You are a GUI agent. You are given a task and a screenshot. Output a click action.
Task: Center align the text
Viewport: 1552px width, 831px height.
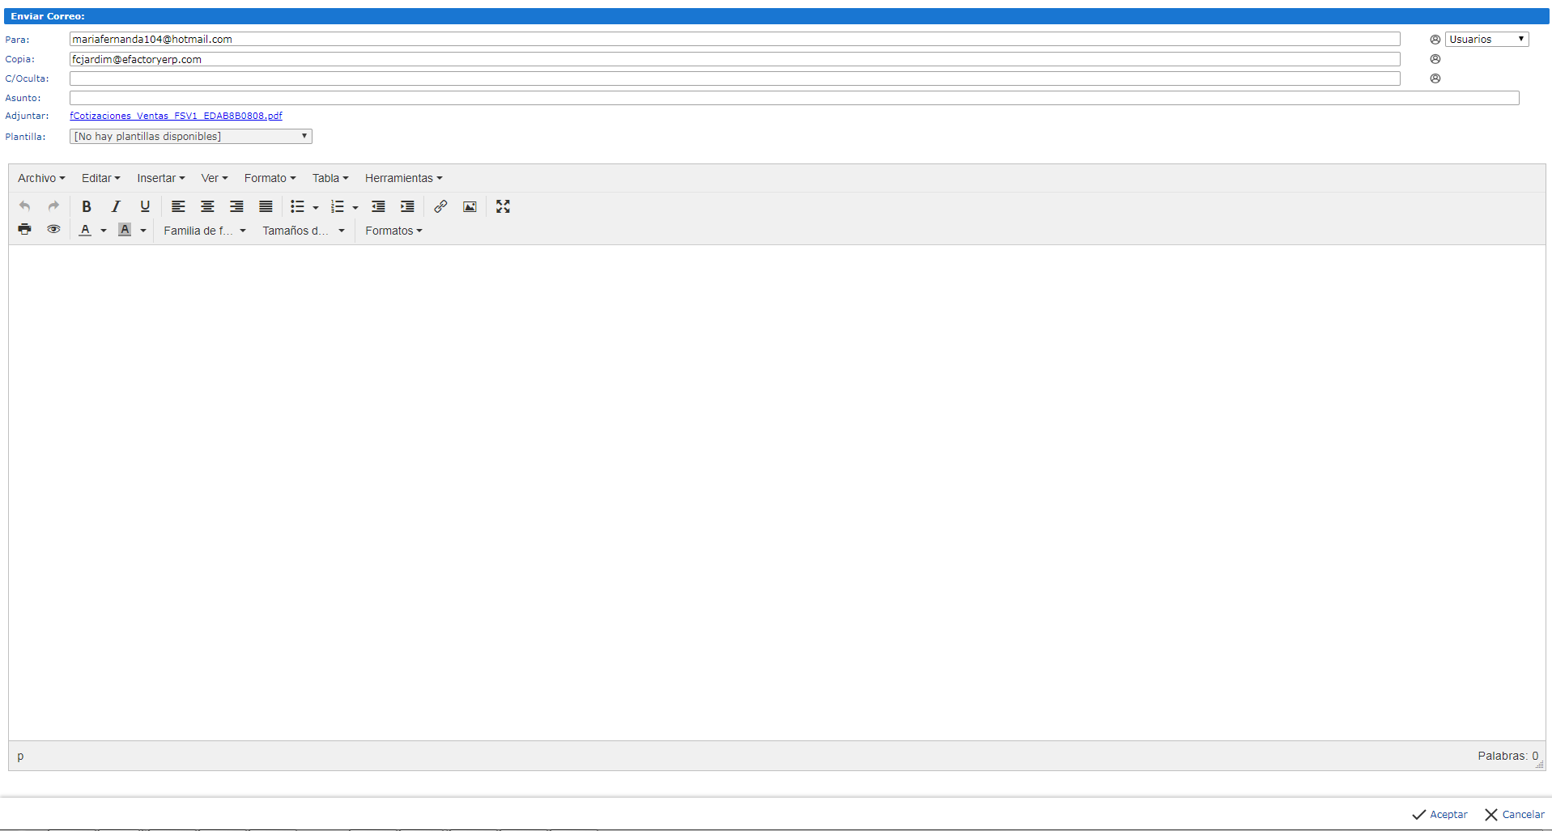point(207,206)
